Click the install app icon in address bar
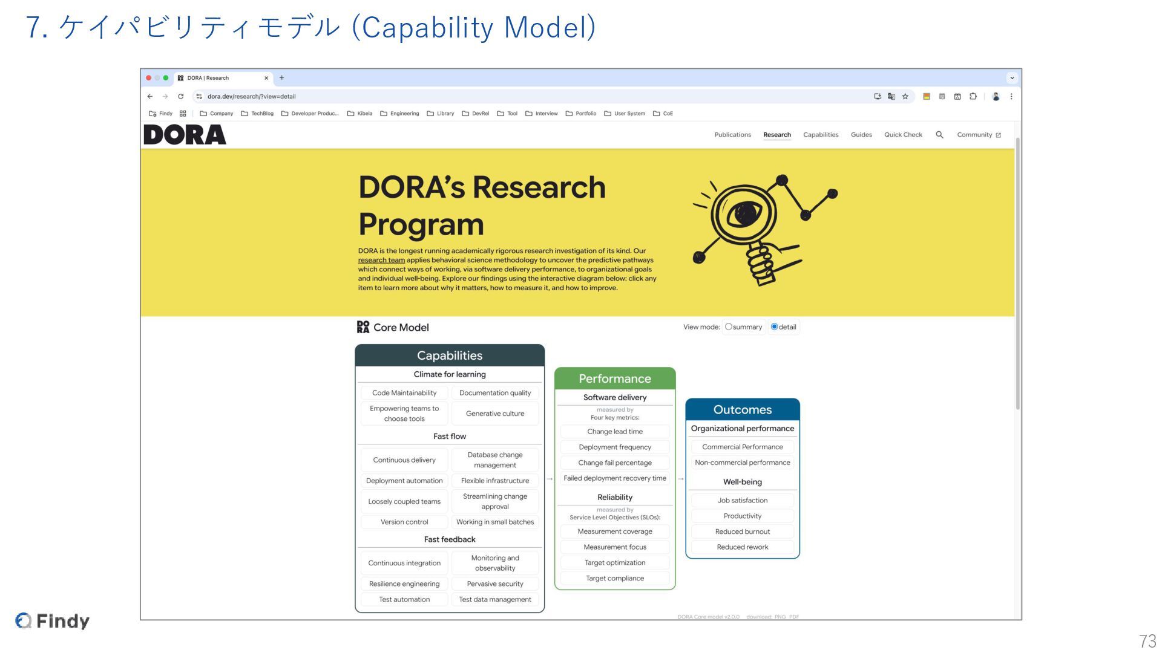This screenshot has width=1162, height=653. [x=878, y=97]
